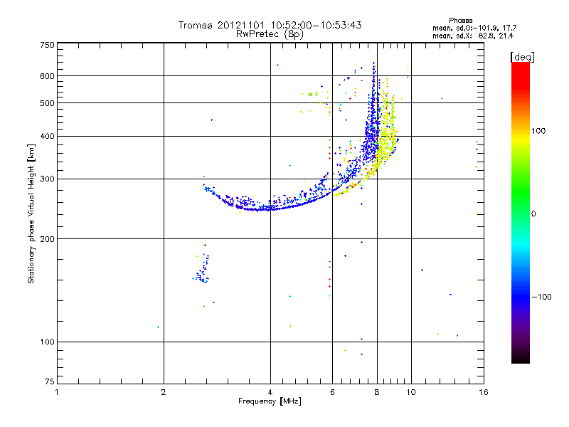Click the plot title 'Tromsø 20121101 10:52:00-10:53:43'
This screenshot has height=427, width=569.
pos(270,25)
